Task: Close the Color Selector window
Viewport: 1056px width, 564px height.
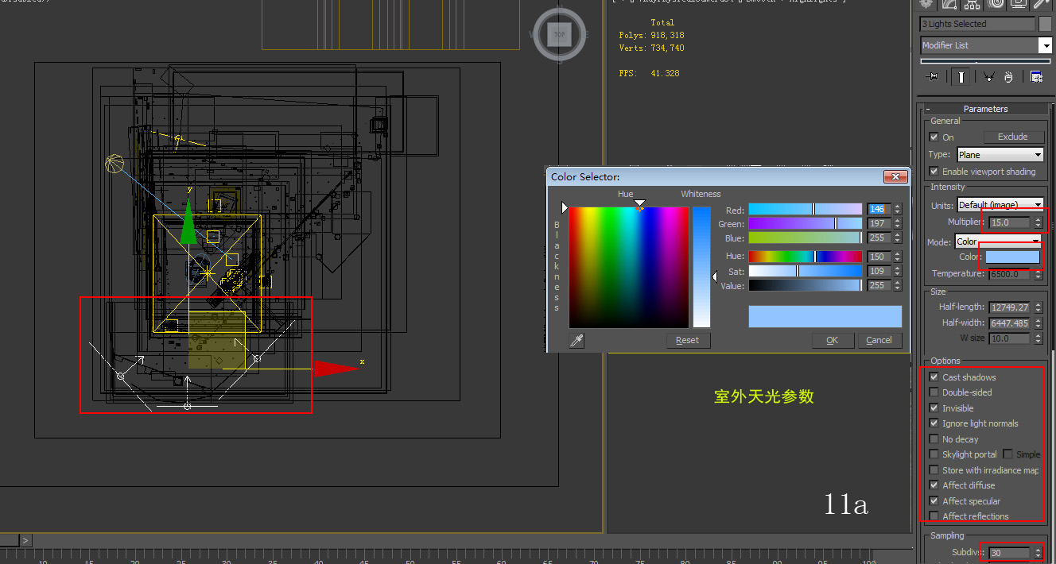Action: pos(895,177)
